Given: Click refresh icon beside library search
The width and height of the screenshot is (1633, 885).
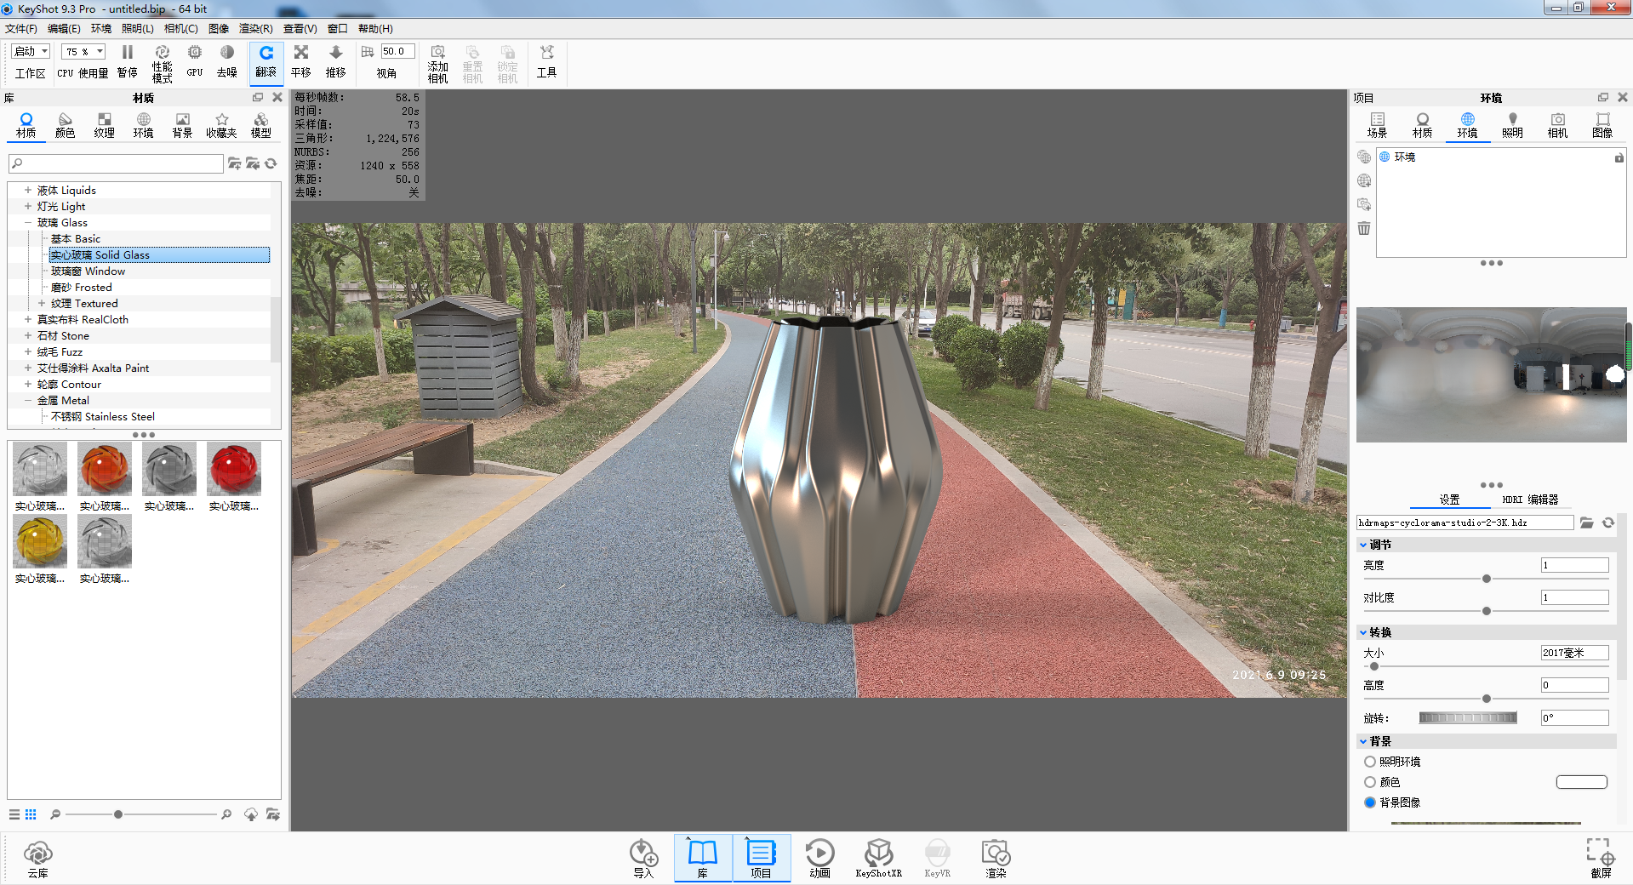Looking at the screenshot, I should tap(271, 163).
